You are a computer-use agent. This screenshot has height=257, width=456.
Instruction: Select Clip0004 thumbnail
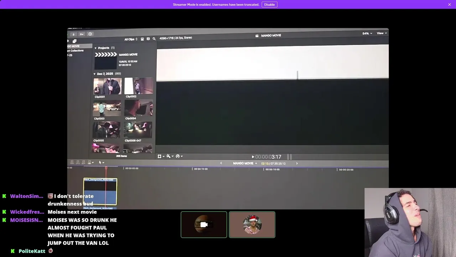click(138, 108)
